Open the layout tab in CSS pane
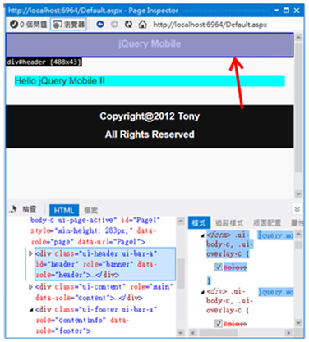Screen dimensions: 309x342 pos(267,223)
